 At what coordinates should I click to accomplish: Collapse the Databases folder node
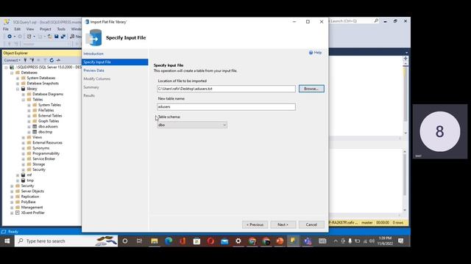pos(12,73)
